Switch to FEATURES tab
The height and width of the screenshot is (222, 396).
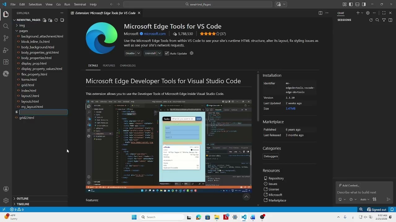109,65
